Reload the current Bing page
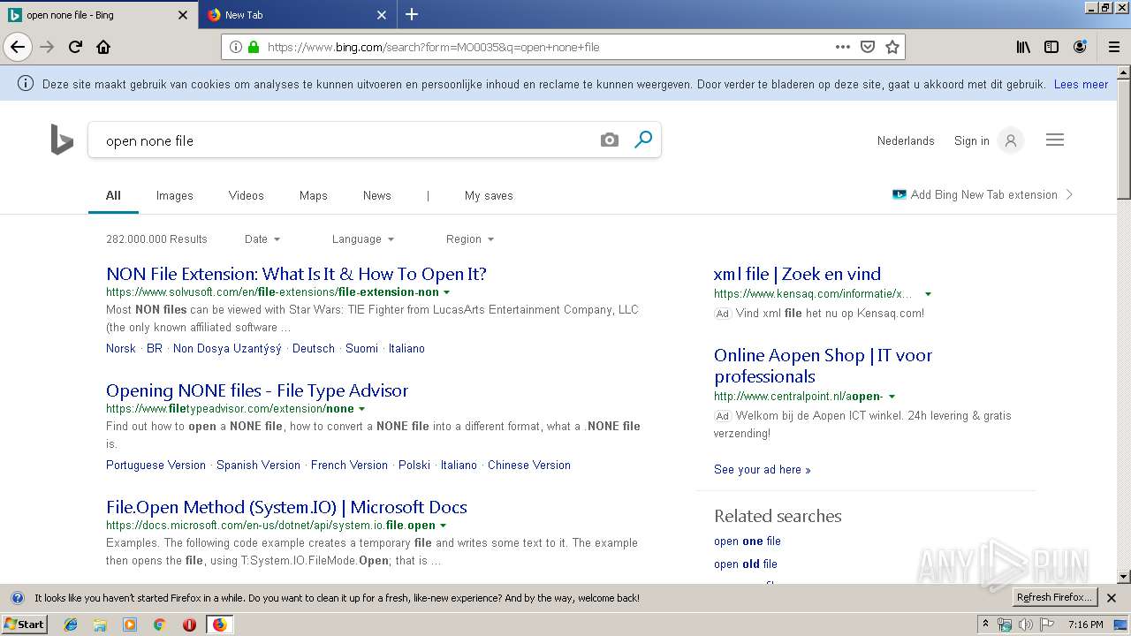Screen dimensions: 1131x636 click(x=75, y=47)
